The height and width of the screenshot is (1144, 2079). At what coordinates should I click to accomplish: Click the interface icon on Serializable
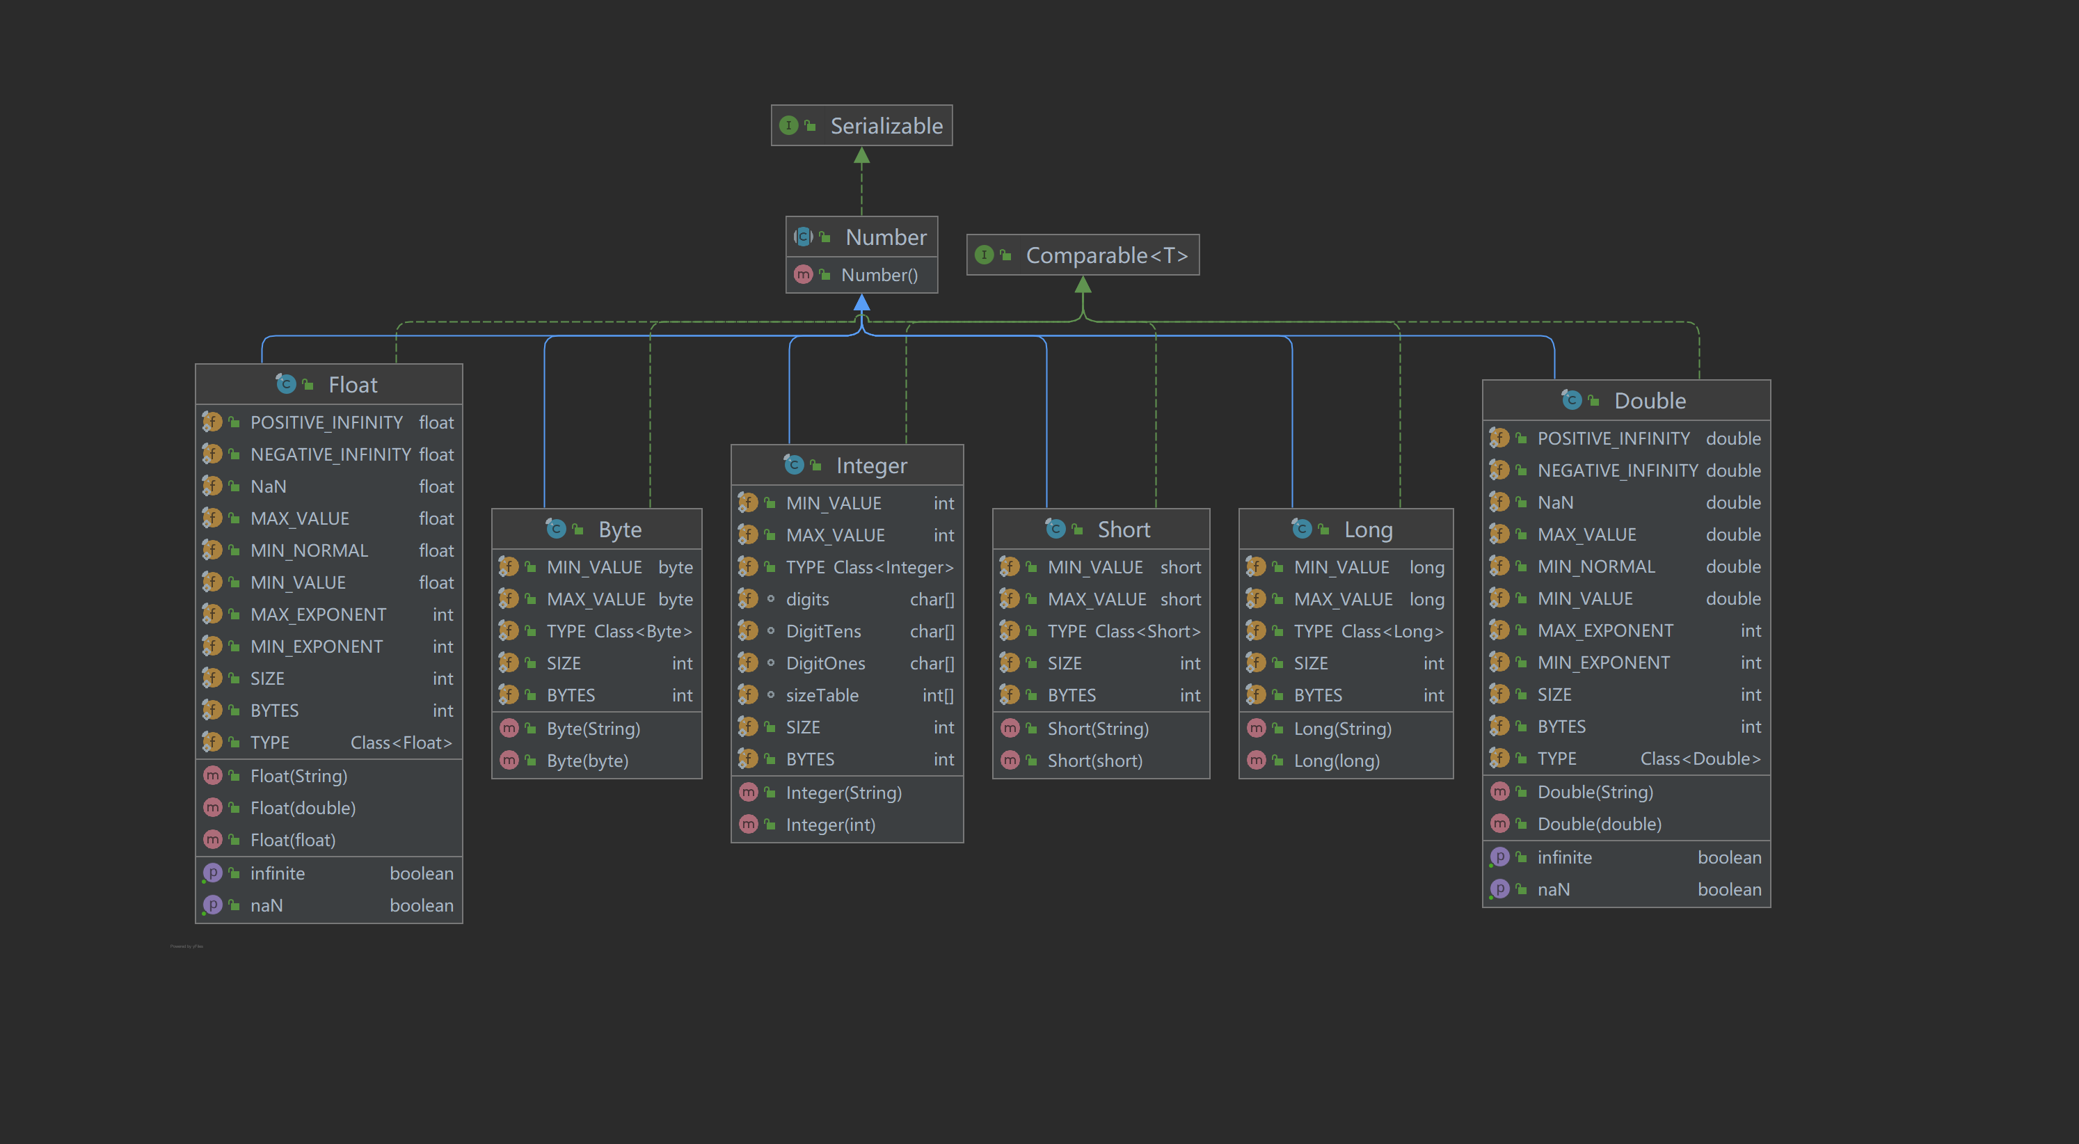[788, 125]
